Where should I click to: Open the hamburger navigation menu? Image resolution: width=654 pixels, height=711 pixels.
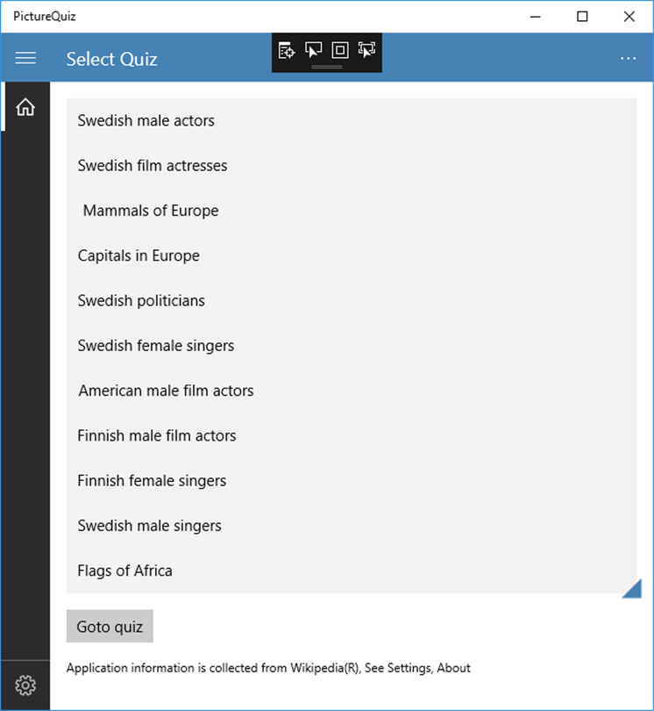(x=25, y=58)
